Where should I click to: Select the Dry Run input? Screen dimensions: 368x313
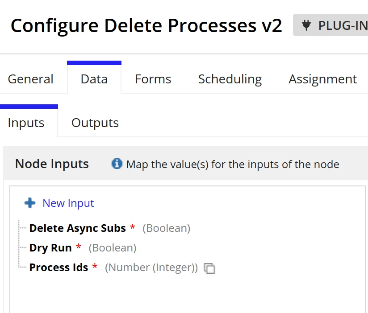(50, 247)
